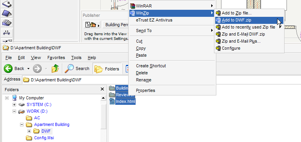
Task: Click the Buildin... folder icon
Action: tap(112, 88)
